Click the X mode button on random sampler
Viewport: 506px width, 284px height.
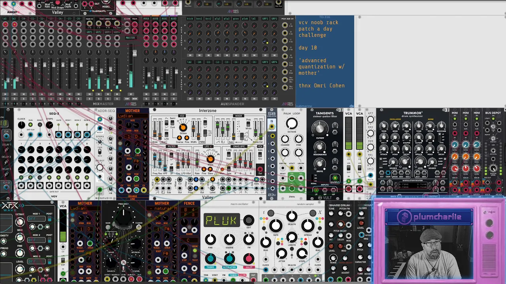point(313,213)
